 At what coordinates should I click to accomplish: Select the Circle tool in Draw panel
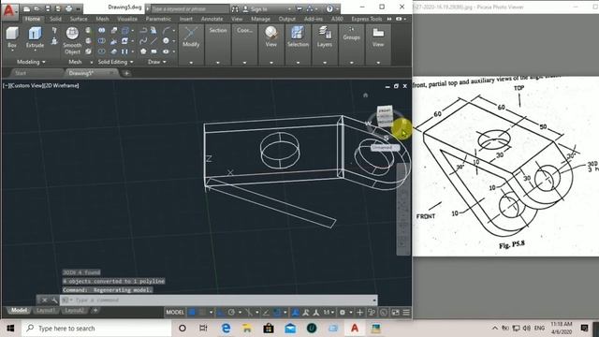point(166,40)
